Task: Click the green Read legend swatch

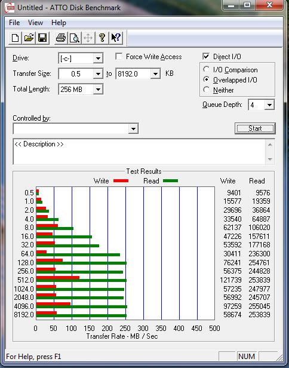Action: click(170, 180)
